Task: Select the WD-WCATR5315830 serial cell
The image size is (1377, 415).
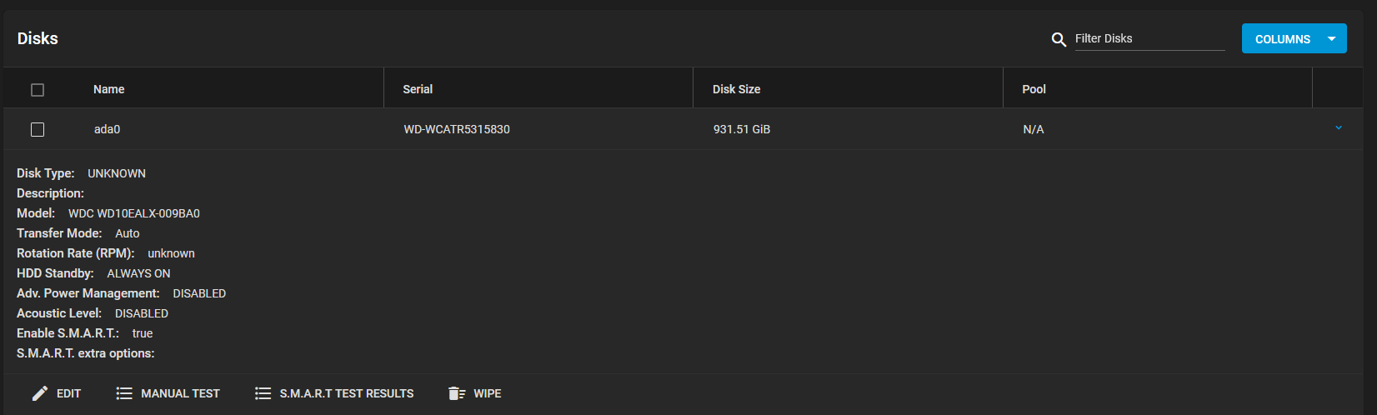Action: point(457,129)
